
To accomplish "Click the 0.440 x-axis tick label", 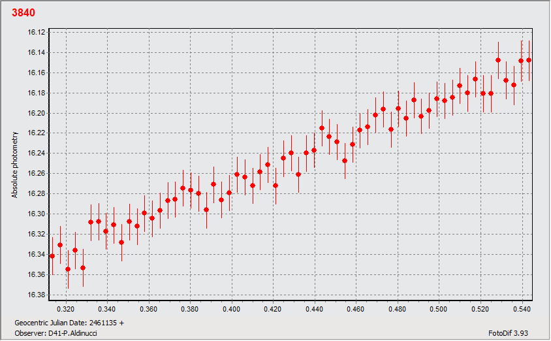I will pos(315,308).
